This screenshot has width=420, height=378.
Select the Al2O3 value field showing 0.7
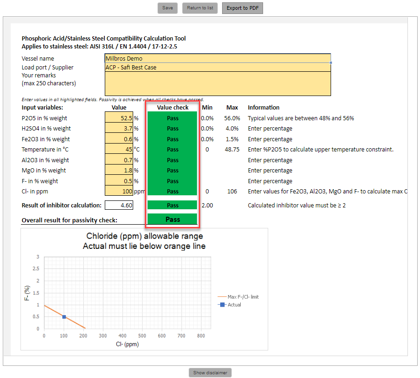coord(119,160)
